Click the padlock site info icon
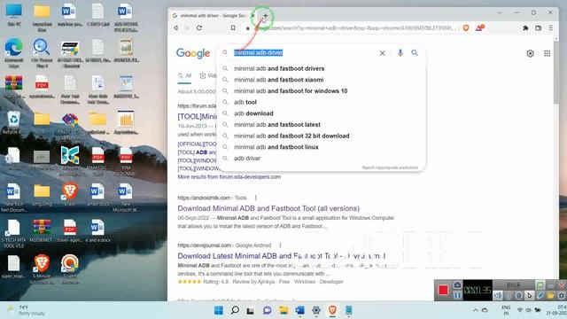The height and width of the screenshot is (319, 567). pos(248,27)
